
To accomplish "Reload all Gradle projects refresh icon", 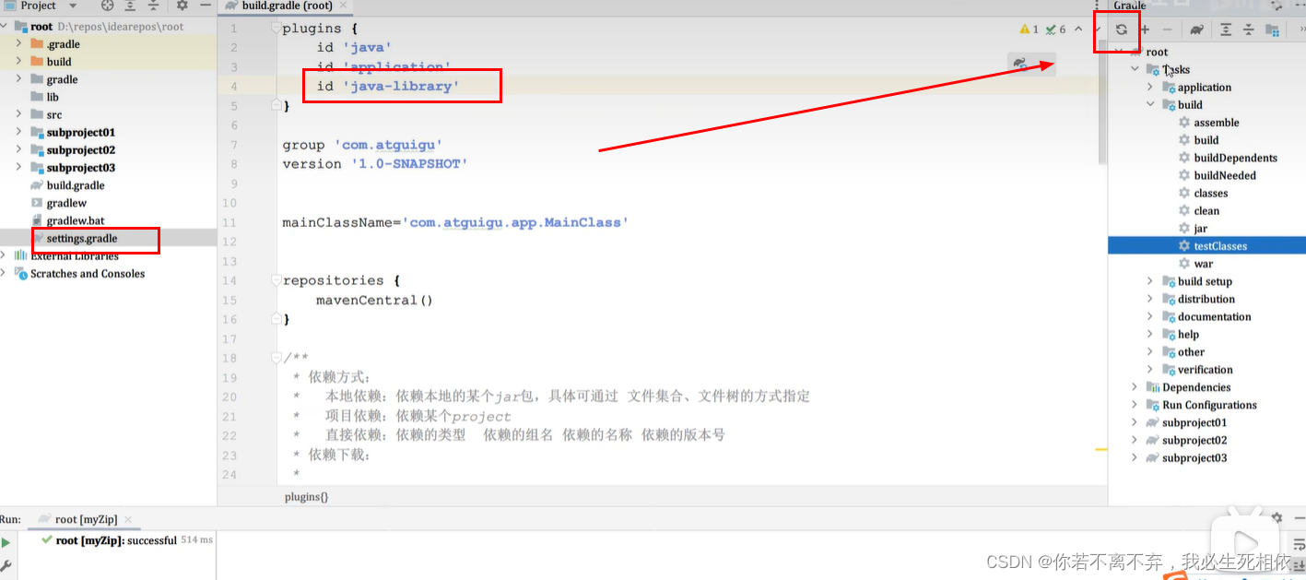I will pyautogui.click(x=1121, y=30).
